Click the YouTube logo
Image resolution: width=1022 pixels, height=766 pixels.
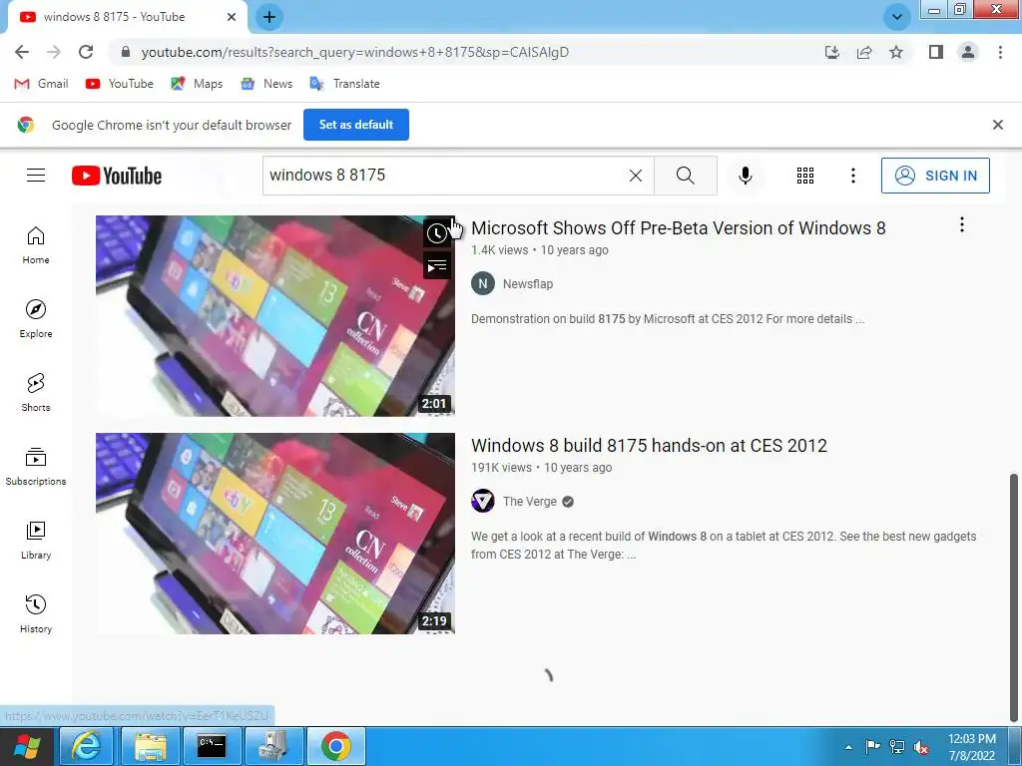(117, 176)
